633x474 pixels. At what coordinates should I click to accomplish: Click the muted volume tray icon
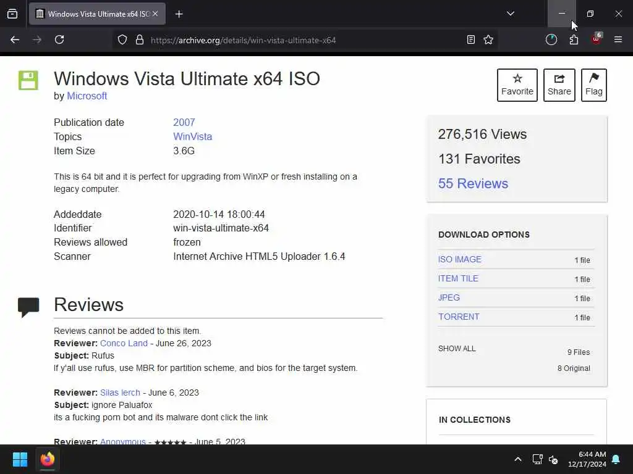click(553, 459)
